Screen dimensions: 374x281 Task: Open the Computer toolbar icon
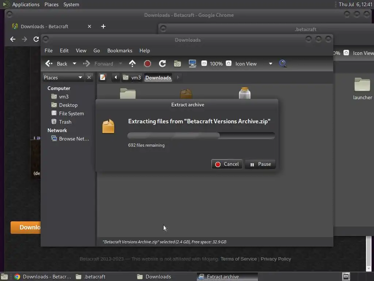tap(192, 64)
